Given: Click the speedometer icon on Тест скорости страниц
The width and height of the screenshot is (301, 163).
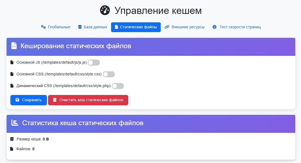Looking at the screenshot, I should pyautogui.click(x=214, y=27).
